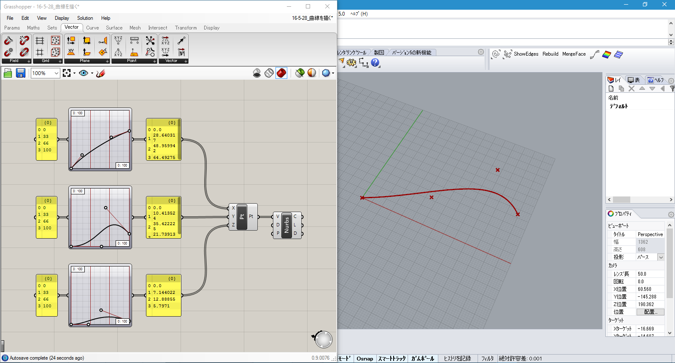This screenshot has height=363, width=675.
Task: Open the zoom extents dropdown arrow
Action: tap(75, 73)
